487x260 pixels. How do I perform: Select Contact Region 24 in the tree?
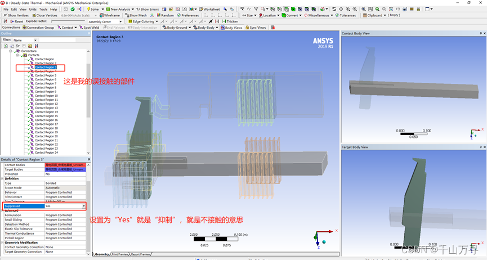coord(46,153)
